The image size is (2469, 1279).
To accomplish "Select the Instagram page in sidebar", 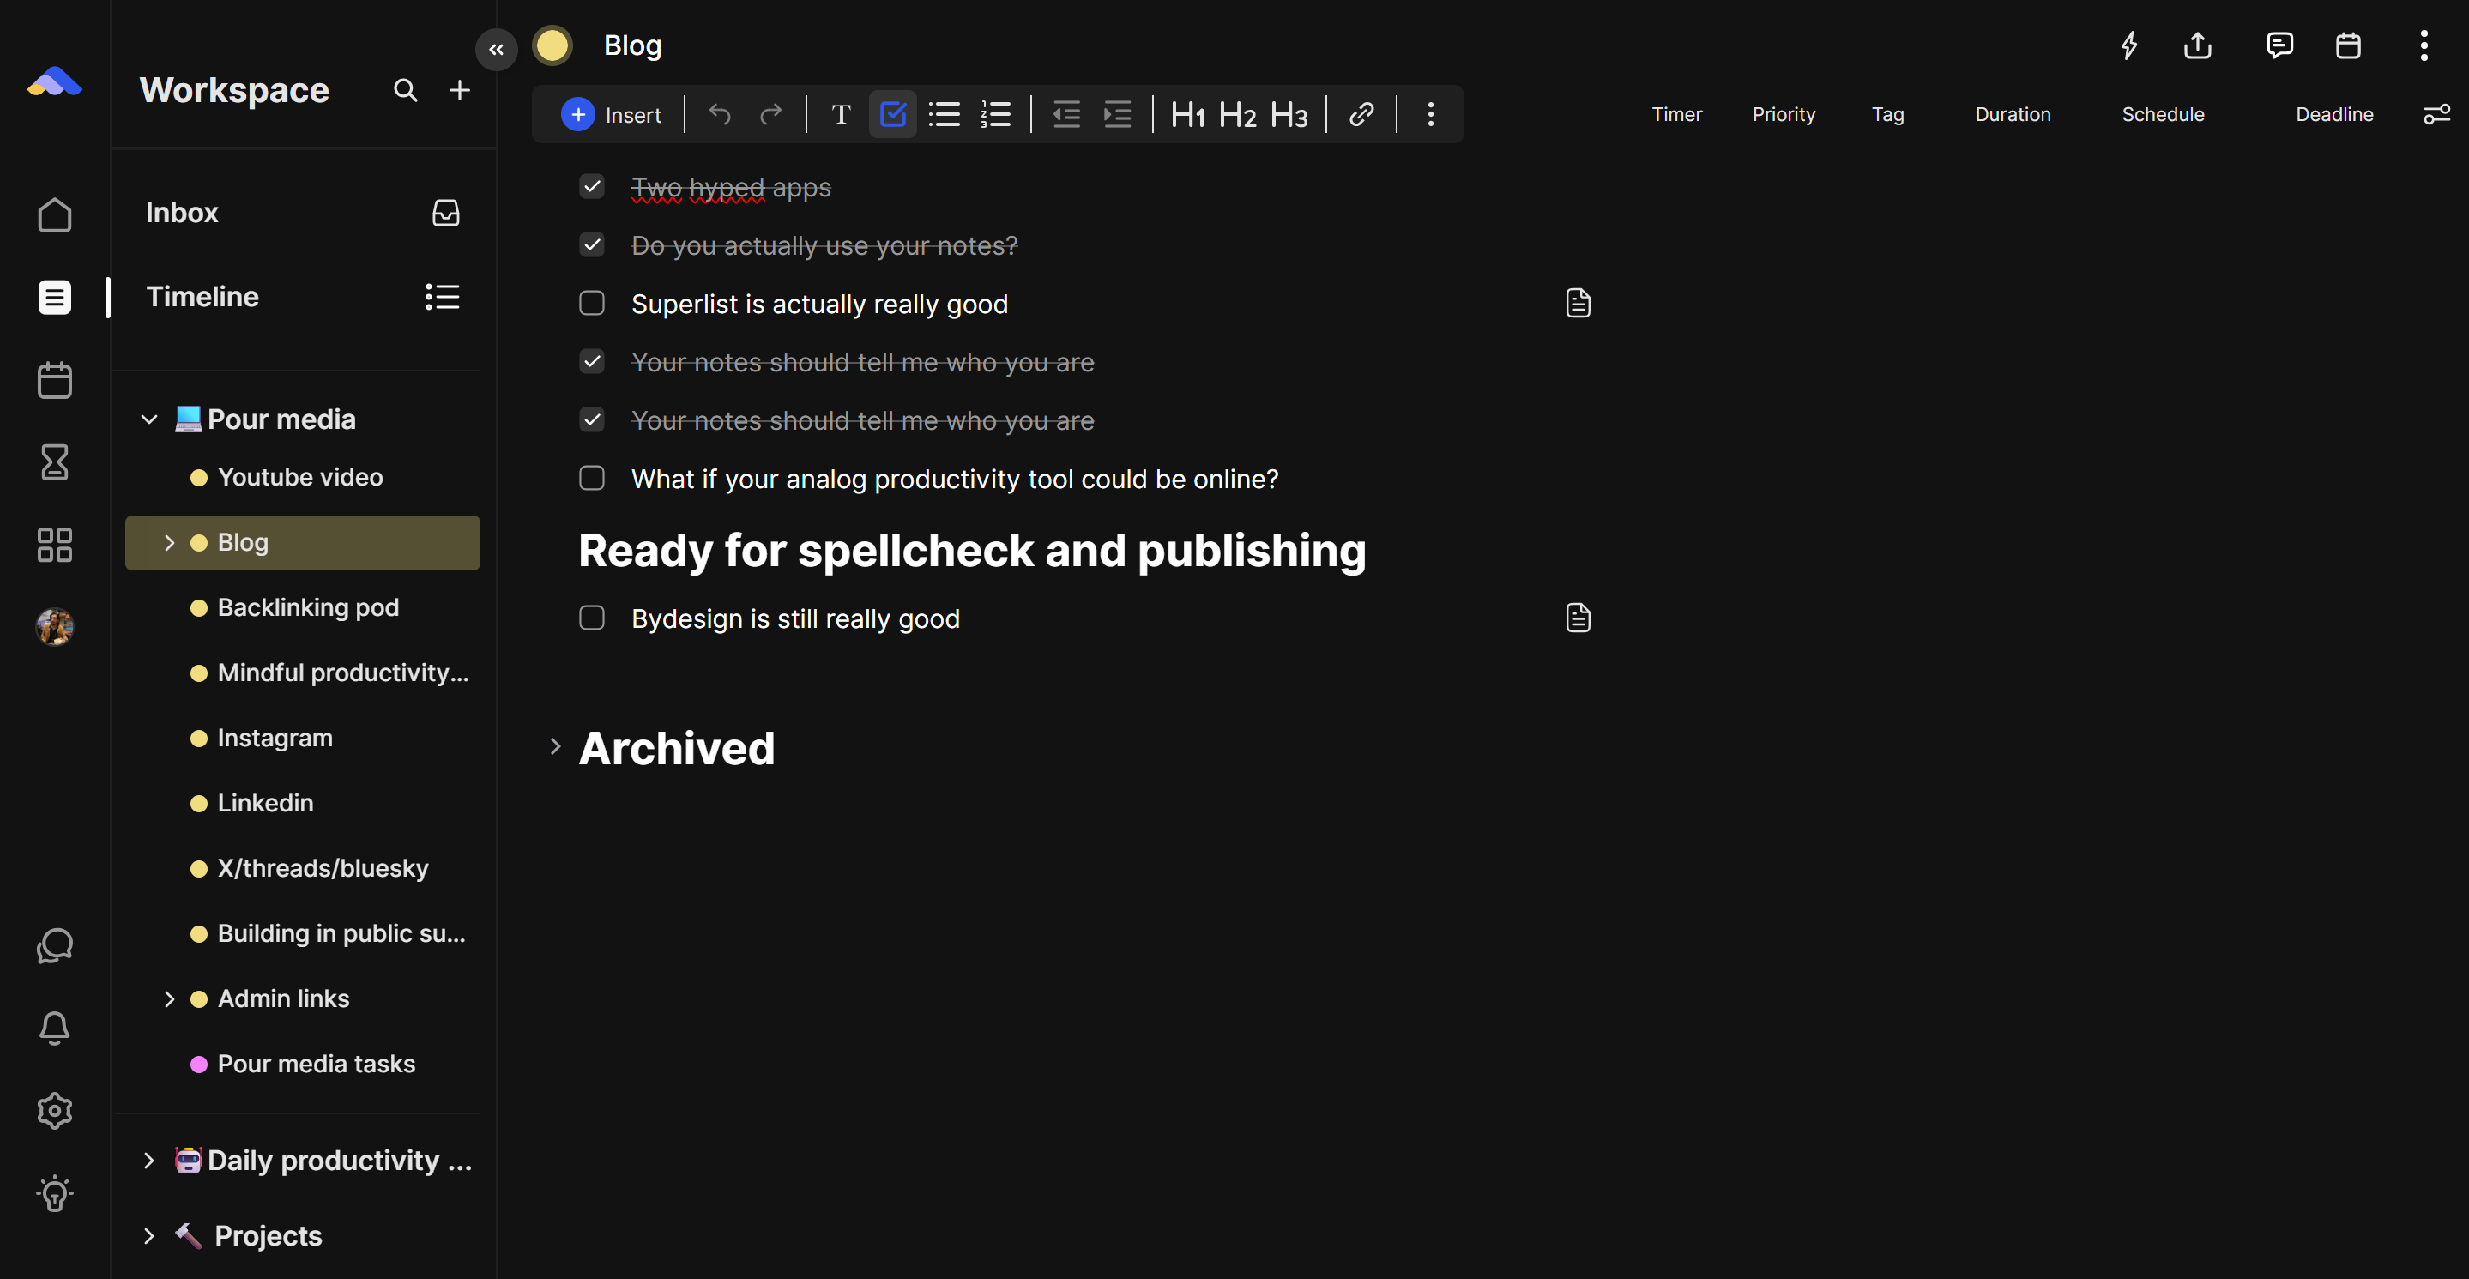I will click(275, 738).
